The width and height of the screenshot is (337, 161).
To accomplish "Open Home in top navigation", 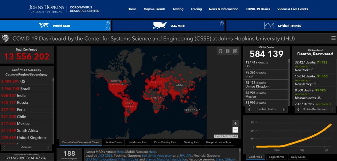I will point(132,9).
